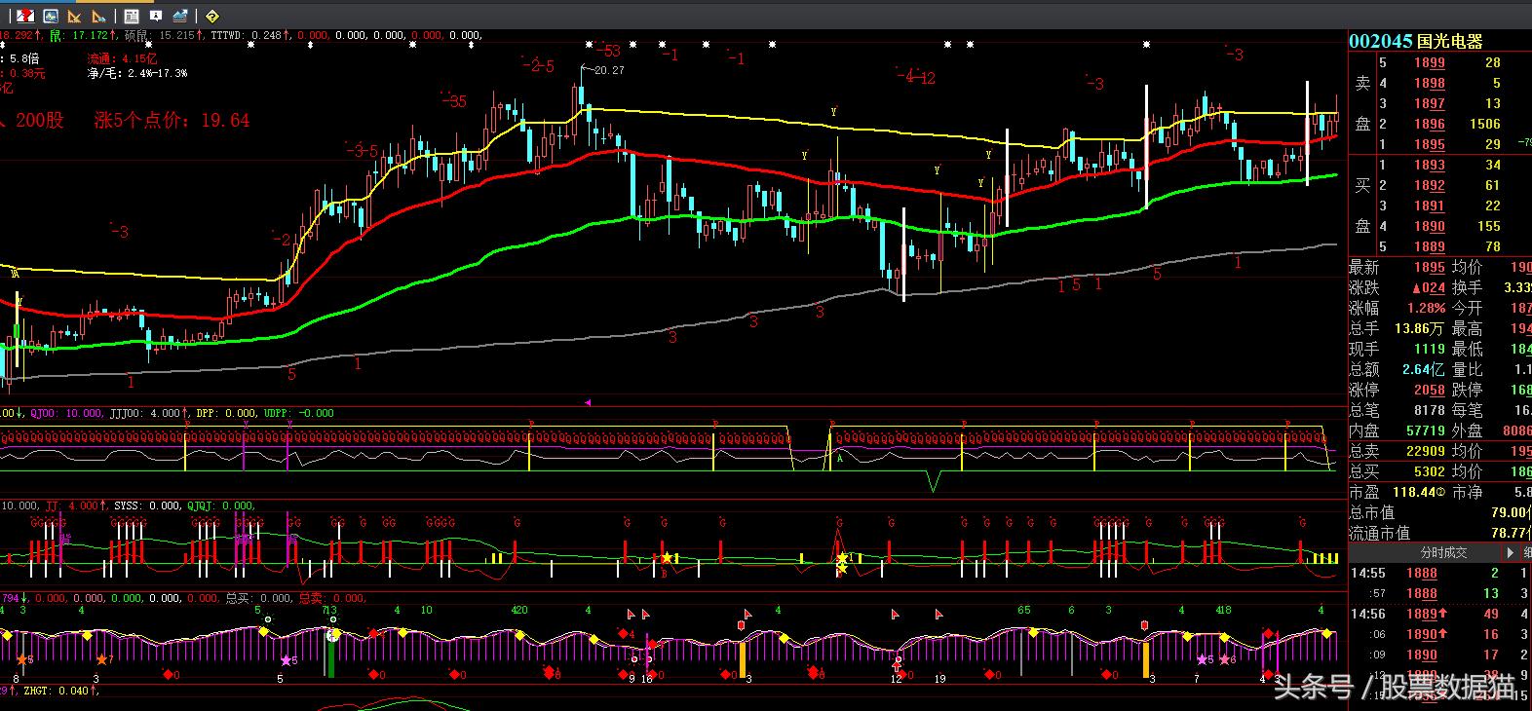Click the UDPP: -0.000 indicator label
This screenshot has height=711, width=1532.
point(298,413)
